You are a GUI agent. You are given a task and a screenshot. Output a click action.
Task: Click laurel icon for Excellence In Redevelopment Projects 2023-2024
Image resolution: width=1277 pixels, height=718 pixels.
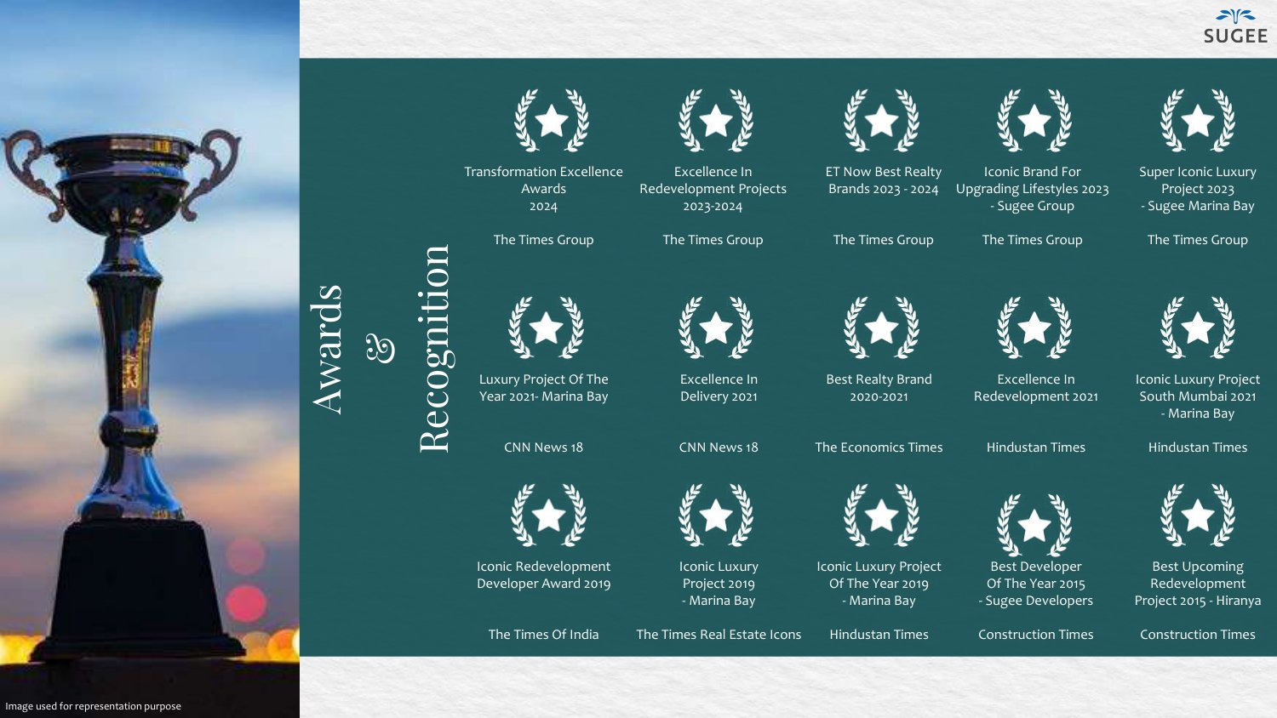pos(716,121)
